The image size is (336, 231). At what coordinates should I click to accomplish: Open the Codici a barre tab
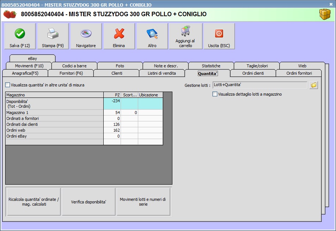pos(74,65)
